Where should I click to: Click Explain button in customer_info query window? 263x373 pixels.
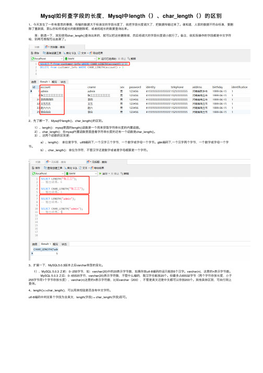[131, 59]
